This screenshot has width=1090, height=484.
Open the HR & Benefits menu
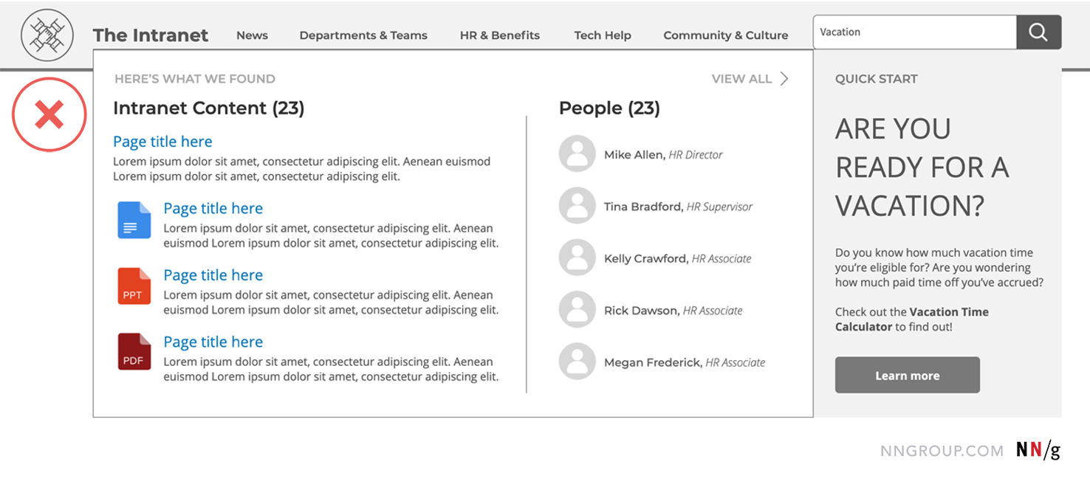[x=500, y=35]
